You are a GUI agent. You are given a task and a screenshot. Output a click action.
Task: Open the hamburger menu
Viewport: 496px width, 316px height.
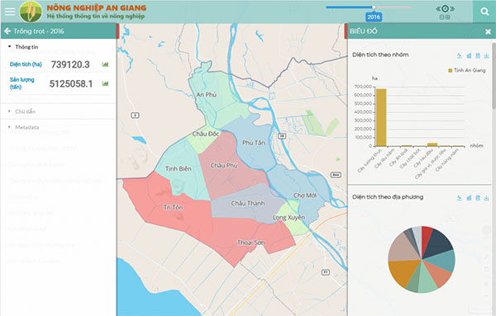[10, 12]
